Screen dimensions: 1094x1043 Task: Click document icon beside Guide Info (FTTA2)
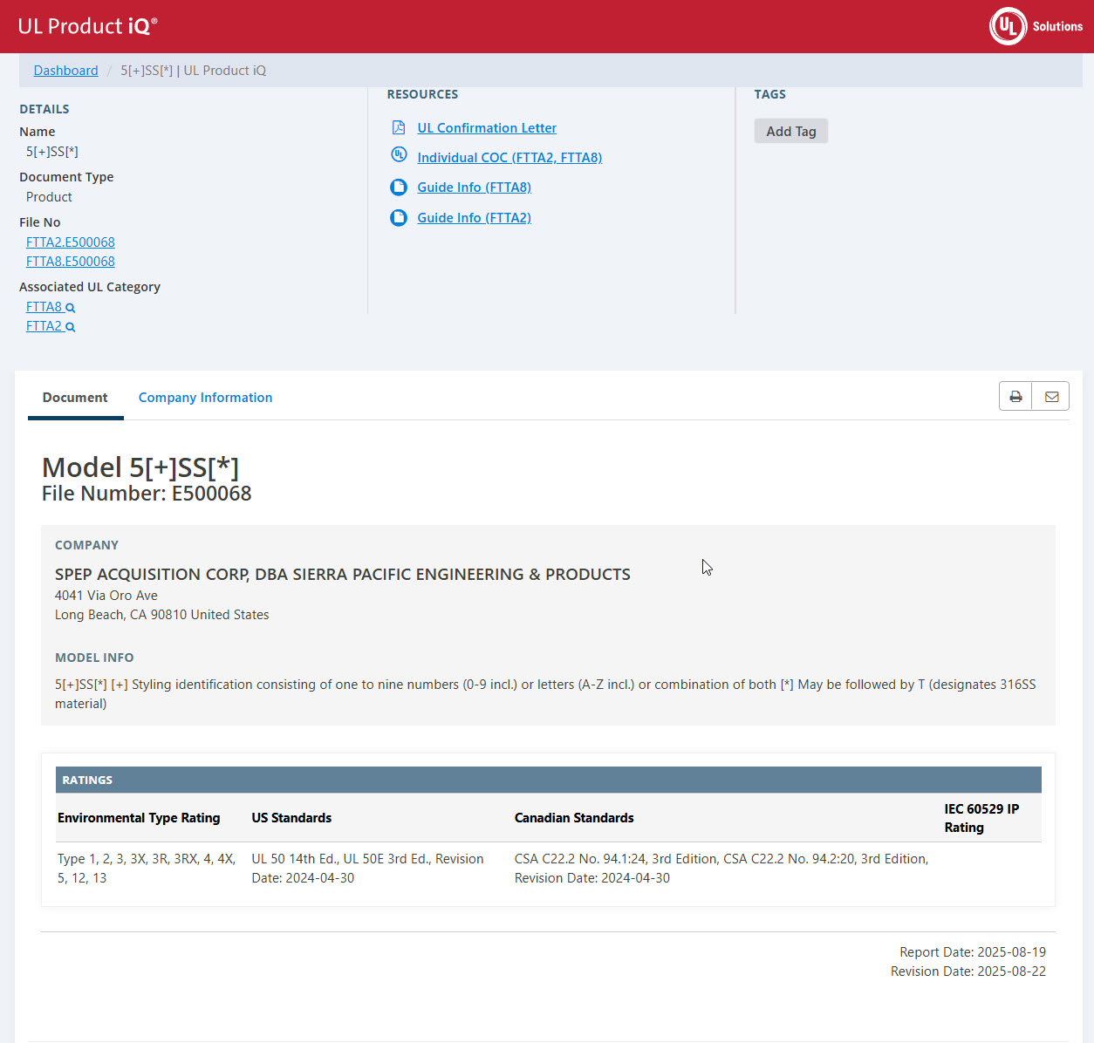(x=399, y=218)
